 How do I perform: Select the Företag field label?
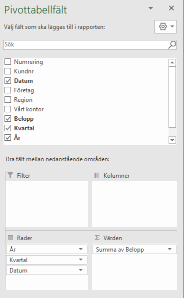[x=24, y=90]
